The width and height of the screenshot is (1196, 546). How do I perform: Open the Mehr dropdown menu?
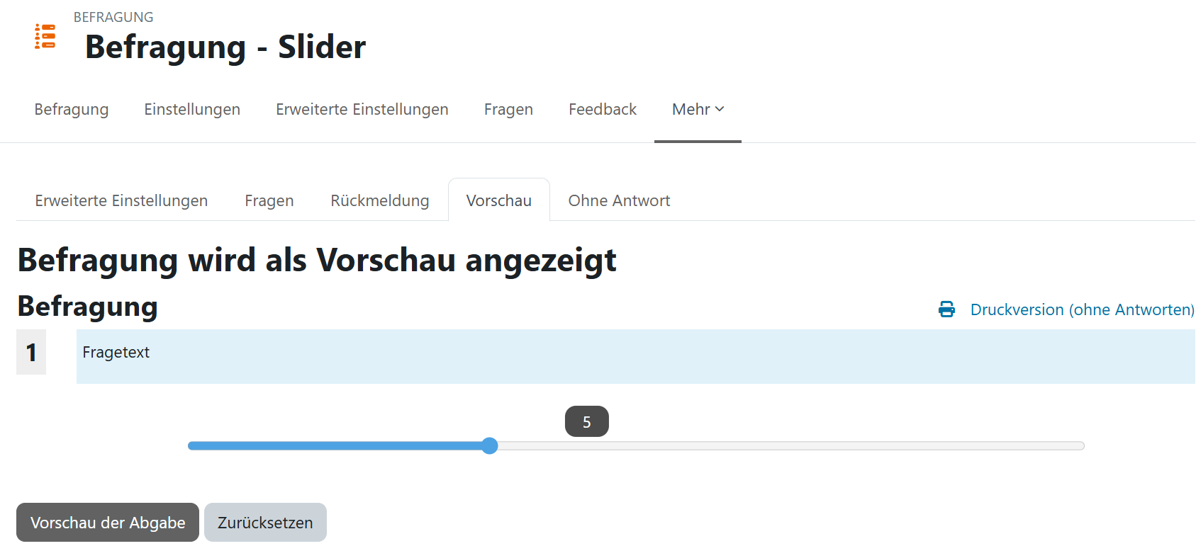point(698,110)
